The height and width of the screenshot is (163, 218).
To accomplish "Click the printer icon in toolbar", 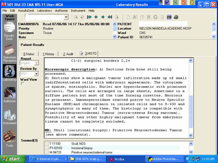I will coord(176,17).
